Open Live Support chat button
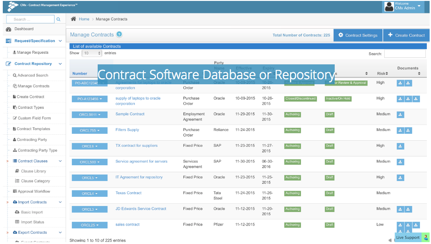 412,238
